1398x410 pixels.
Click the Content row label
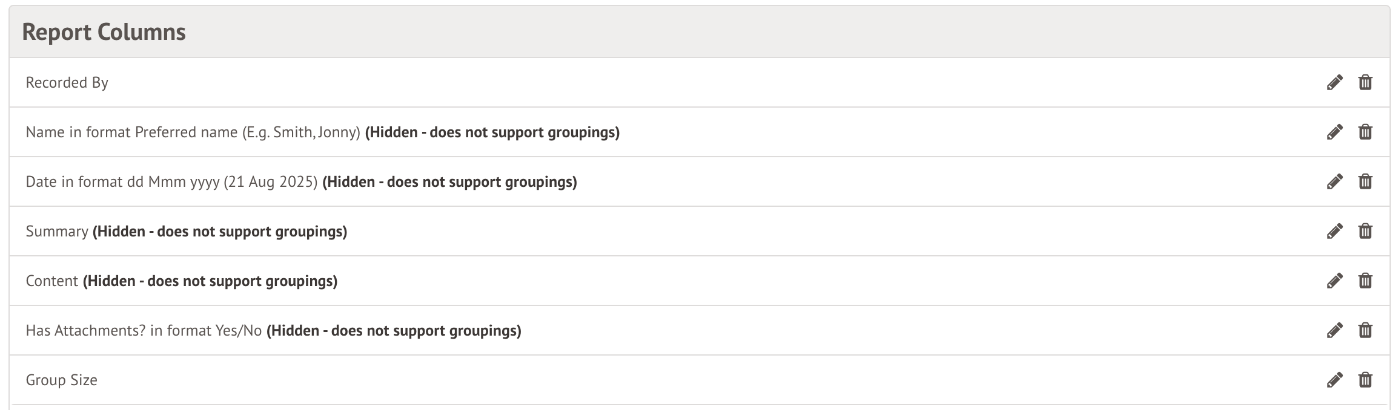tap(52, 281)
